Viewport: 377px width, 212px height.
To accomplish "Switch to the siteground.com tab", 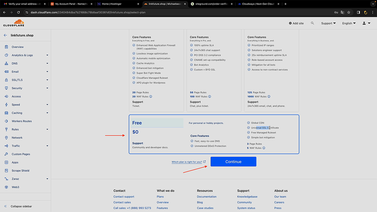I will [212, 4].
